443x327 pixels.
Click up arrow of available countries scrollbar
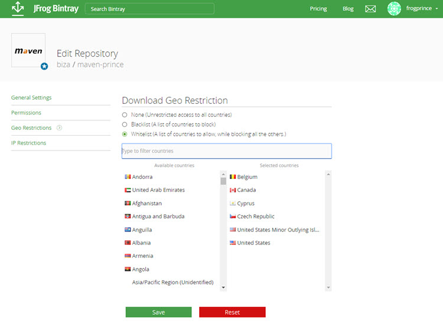223,174
